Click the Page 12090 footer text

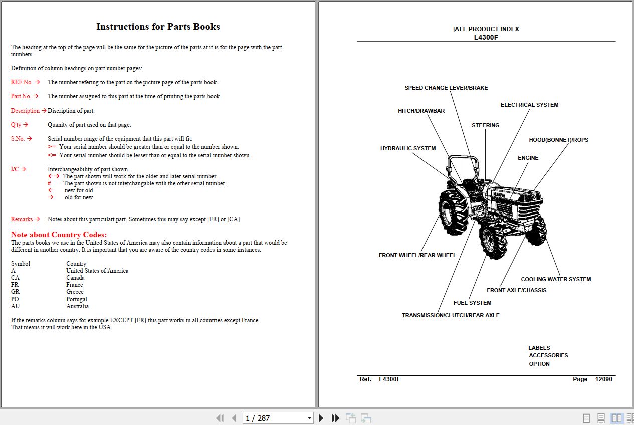[592, 379]
